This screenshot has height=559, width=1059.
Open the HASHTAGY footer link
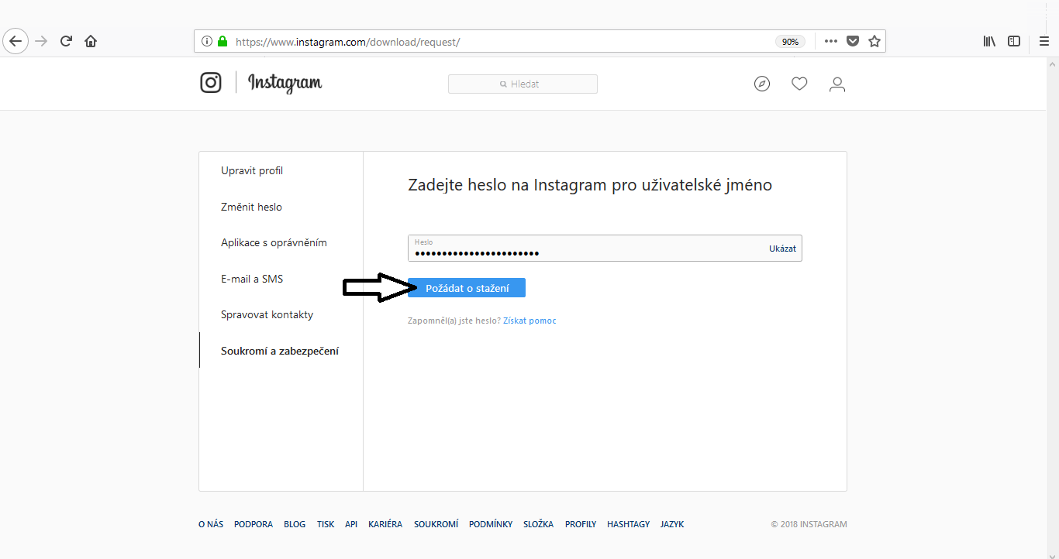(x=629, y=524)
